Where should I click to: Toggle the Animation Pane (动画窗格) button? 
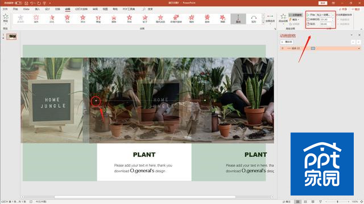point(296,15)
